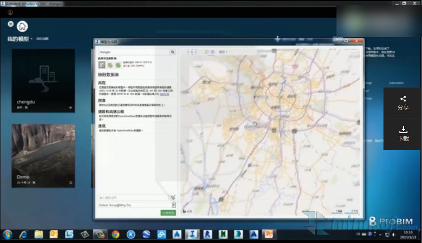Screen dimensions: 422x243
Task: Click the green create model button
Action: [168, 213]
